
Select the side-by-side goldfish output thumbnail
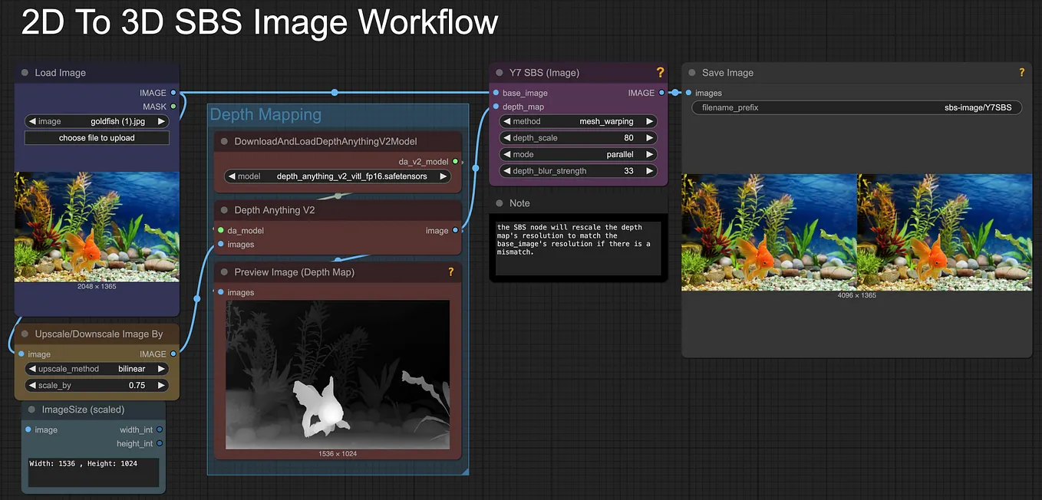tap(857, 232)
